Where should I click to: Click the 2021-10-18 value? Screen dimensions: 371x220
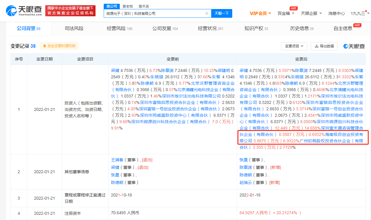(122, 195)
